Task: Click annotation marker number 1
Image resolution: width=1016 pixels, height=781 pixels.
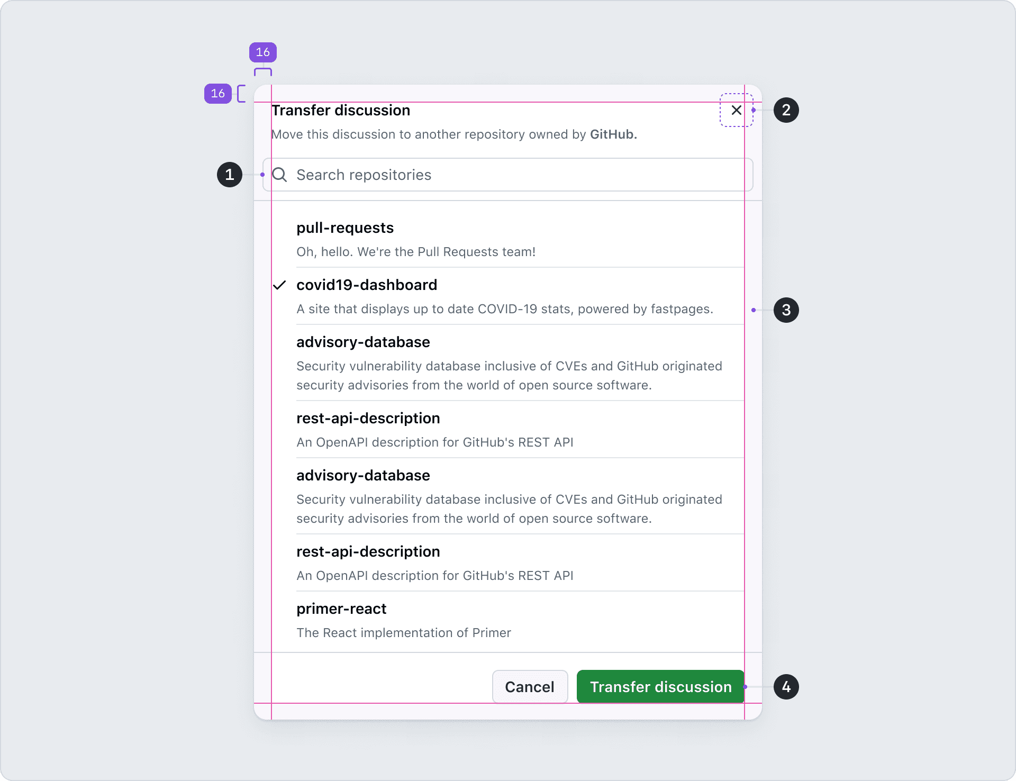Action: point(230,175)
